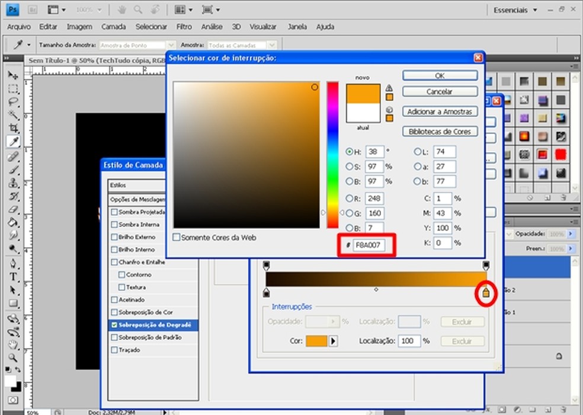Open the Filtro menu
The width and height of the screenshot is (583, 415).
[x=184, y=27]
